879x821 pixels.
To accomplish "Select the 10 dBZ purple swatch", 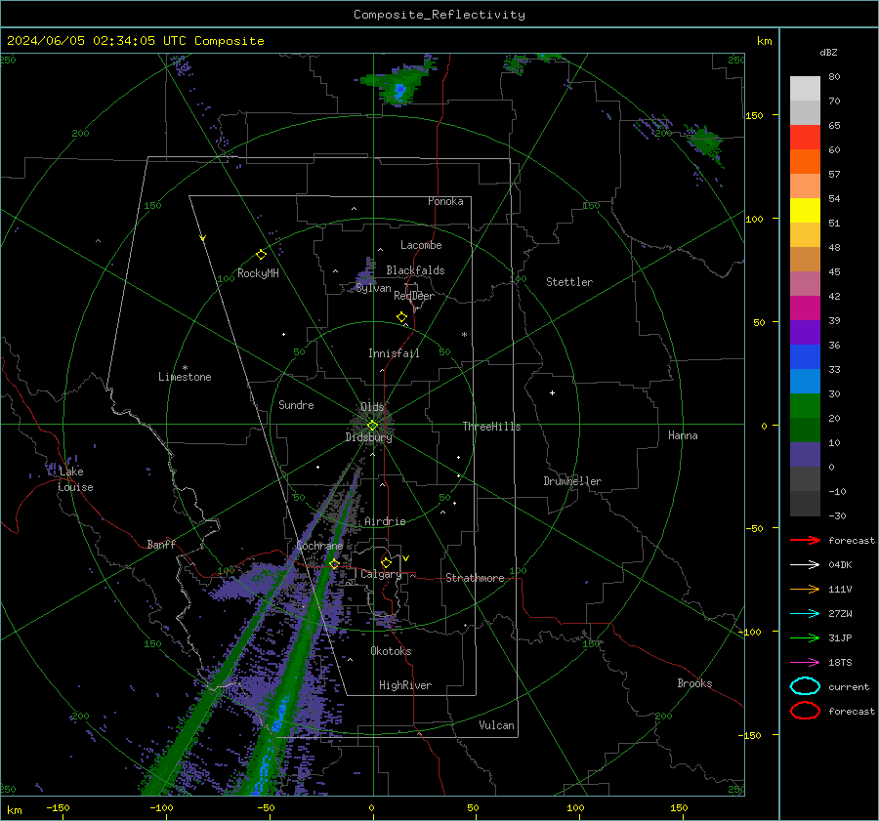I will (805, 455).
